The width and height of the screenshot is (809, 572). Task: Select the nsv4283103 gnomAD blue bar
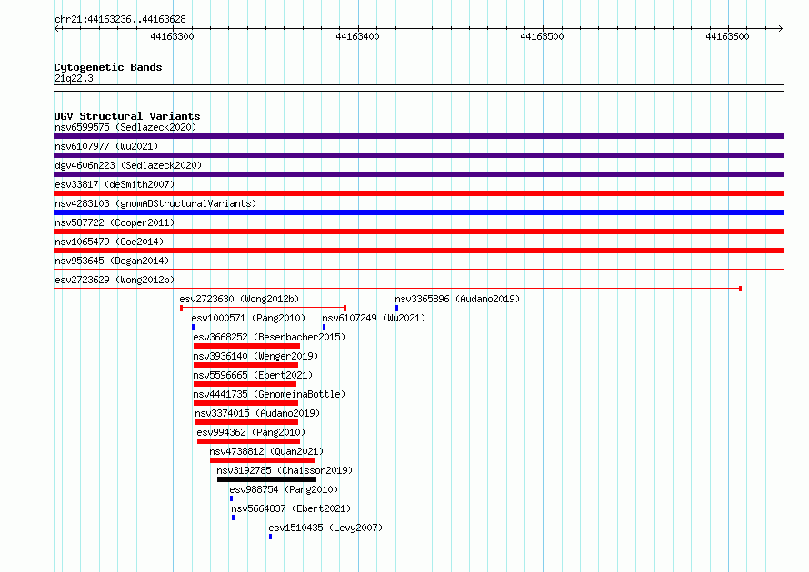(x=418, y=212)
